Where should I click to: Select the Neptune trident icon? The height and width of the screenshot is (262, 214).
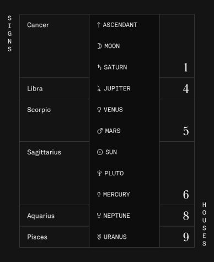(x=99, y=216)
